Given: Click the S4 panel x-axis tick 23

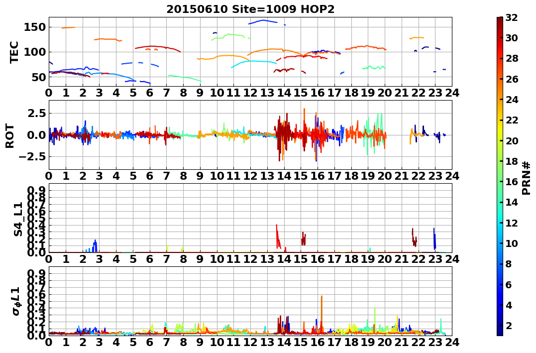Looking at the screenshot, I should pyautogui.click(x=435, y=259).
